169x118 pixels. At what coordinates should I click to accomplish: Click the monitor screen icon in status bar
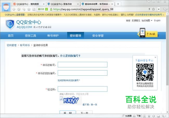tap(158, 116)
